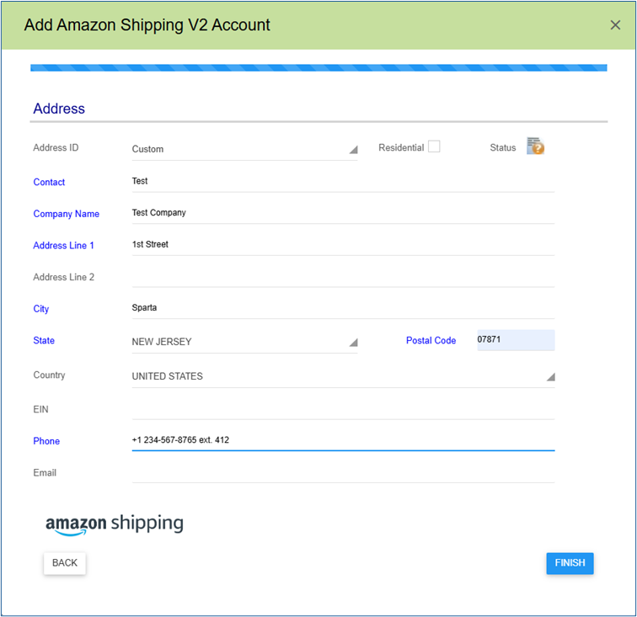This screenshot has height=617, width=637.
Task: Click the Postal Code field 07871
Action: click(516, 340)
